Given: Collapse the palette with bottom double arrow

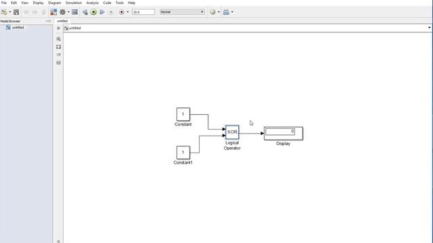Looking at the screenshot, I should click(59, 242).
